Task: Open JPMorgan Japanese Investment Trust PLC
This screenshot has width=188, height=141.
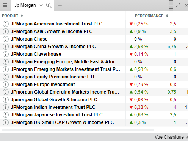Action: tap(56, 115)
